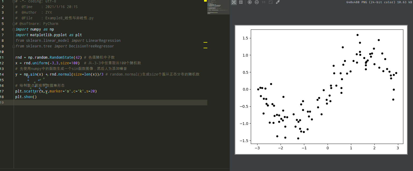The height and width of the screenshot is (171, 413).
Task: Click the unused 'DecisionTreeRegressor' import name
Action: point(91,46)
